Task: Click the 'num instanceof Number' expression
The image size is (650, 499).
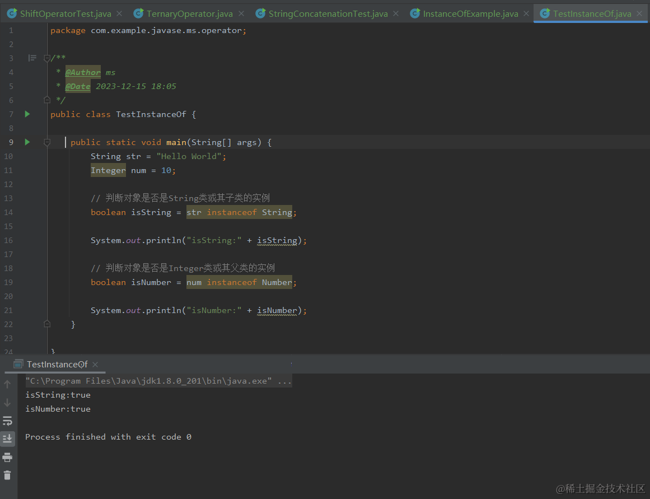Action: [x=239, y=282]
